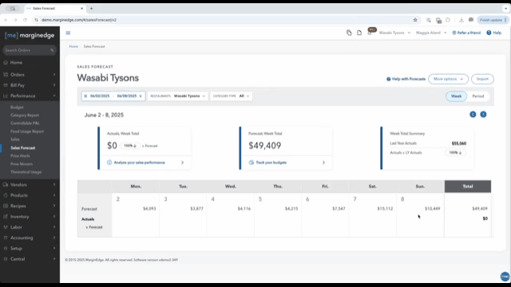Click the Home sidebar icon item

[x=6, y=62]
